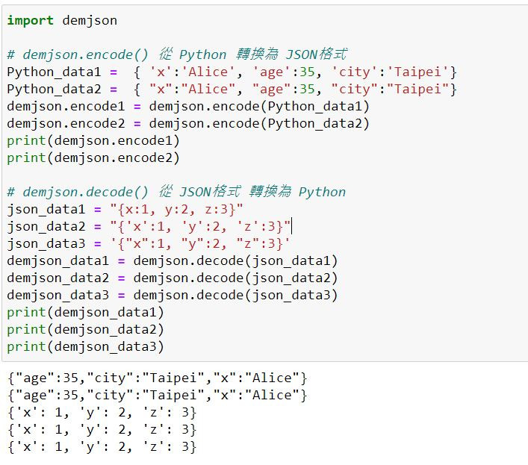Image resolution: width=528 pixels, height=465 pixels.
Task: Click the print(demjson_data3) statement
Action: [85, 346]
